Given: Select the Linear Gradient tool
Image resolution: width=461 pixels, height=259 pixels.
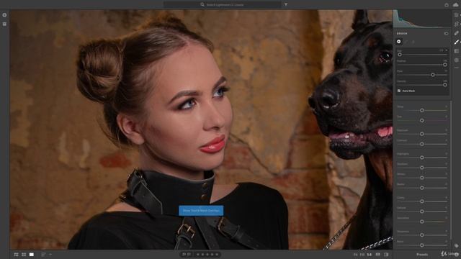Looking at the screenshot, I should point(456,51).
